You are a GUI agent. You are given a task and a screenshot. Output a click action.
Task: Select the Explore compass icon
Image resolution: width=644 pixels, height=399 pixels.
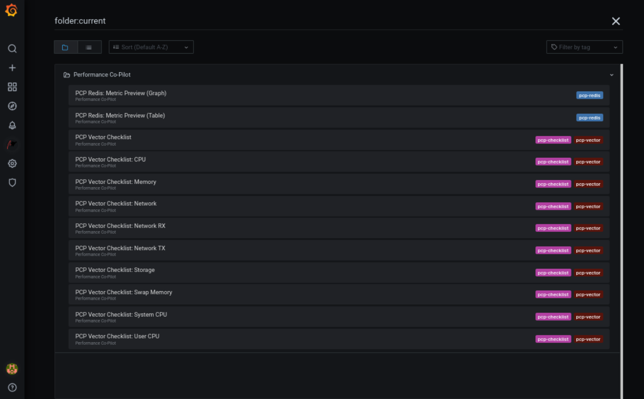(12, 106)
